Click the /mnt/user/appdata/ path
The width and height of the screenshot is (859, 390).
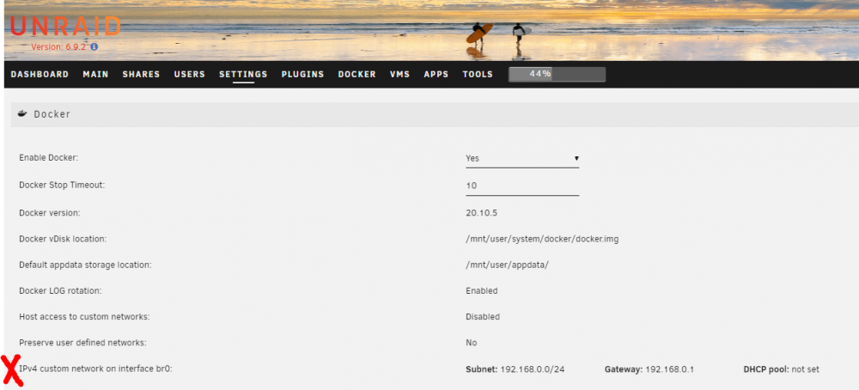tap(508, 265)
